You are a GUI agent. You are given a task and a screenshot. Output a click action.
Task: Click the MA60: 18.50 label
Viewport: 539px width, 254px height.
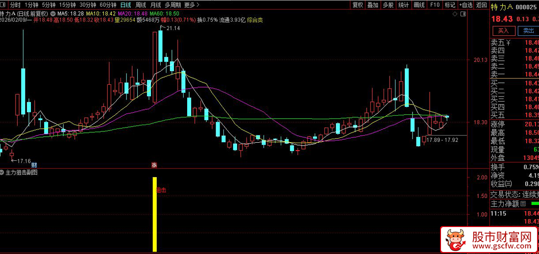click(164, 14)
